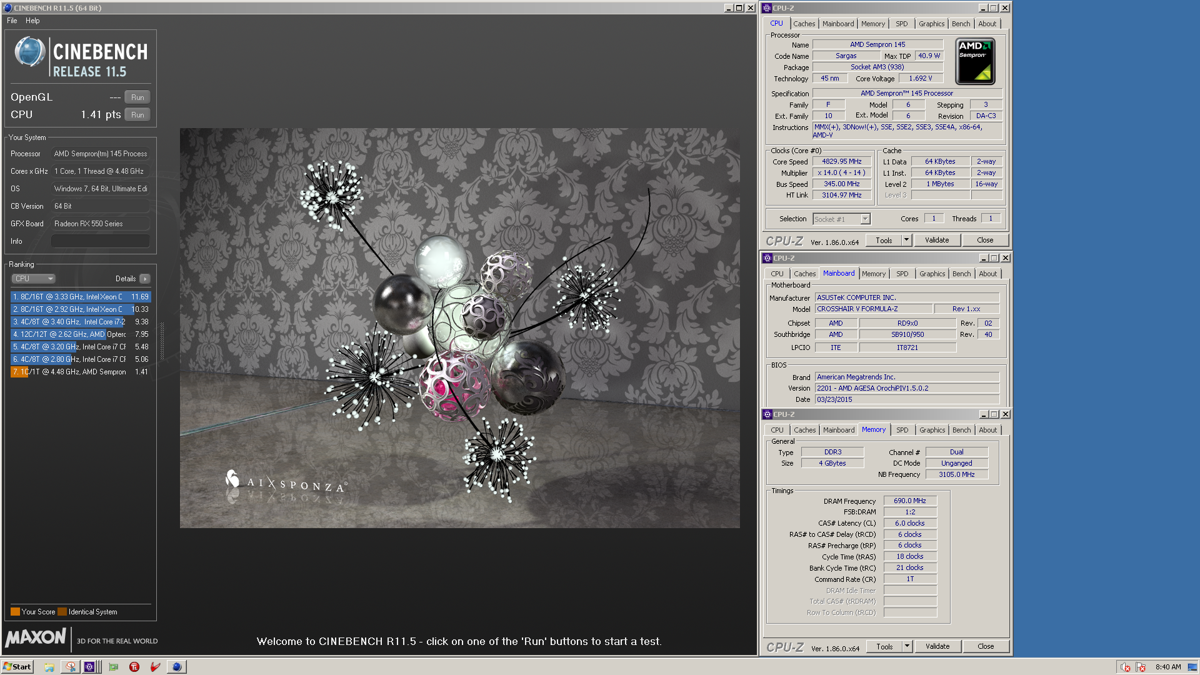
Task: Open Bench tab in bottom CPU-Z window
Action: [x=961, y=430]
